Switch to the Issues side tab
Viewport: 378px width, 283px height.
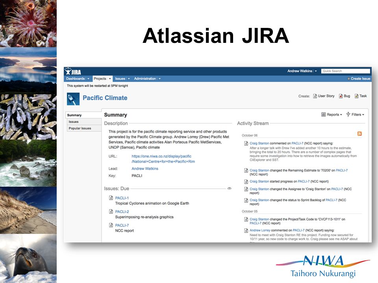click(x=84, y=122)
